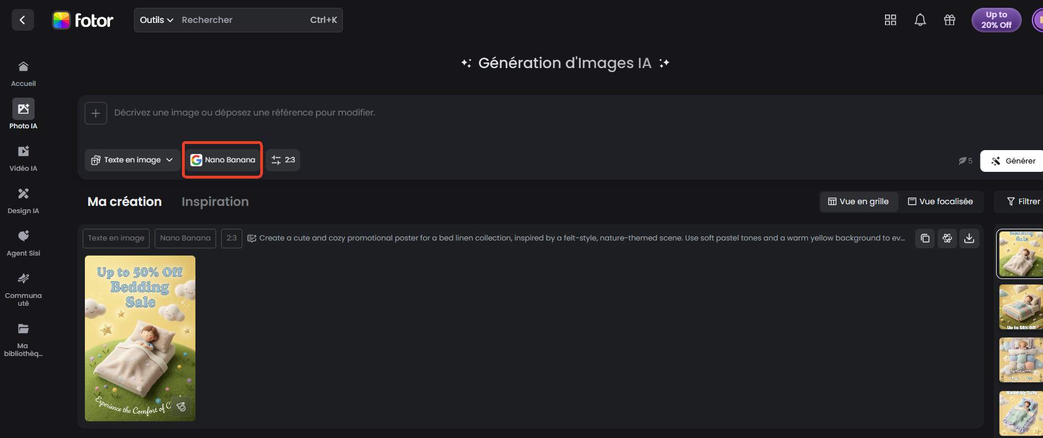Open the gift rewards icon
This screenshot has width=1043, height=438.
coord(950,20)
